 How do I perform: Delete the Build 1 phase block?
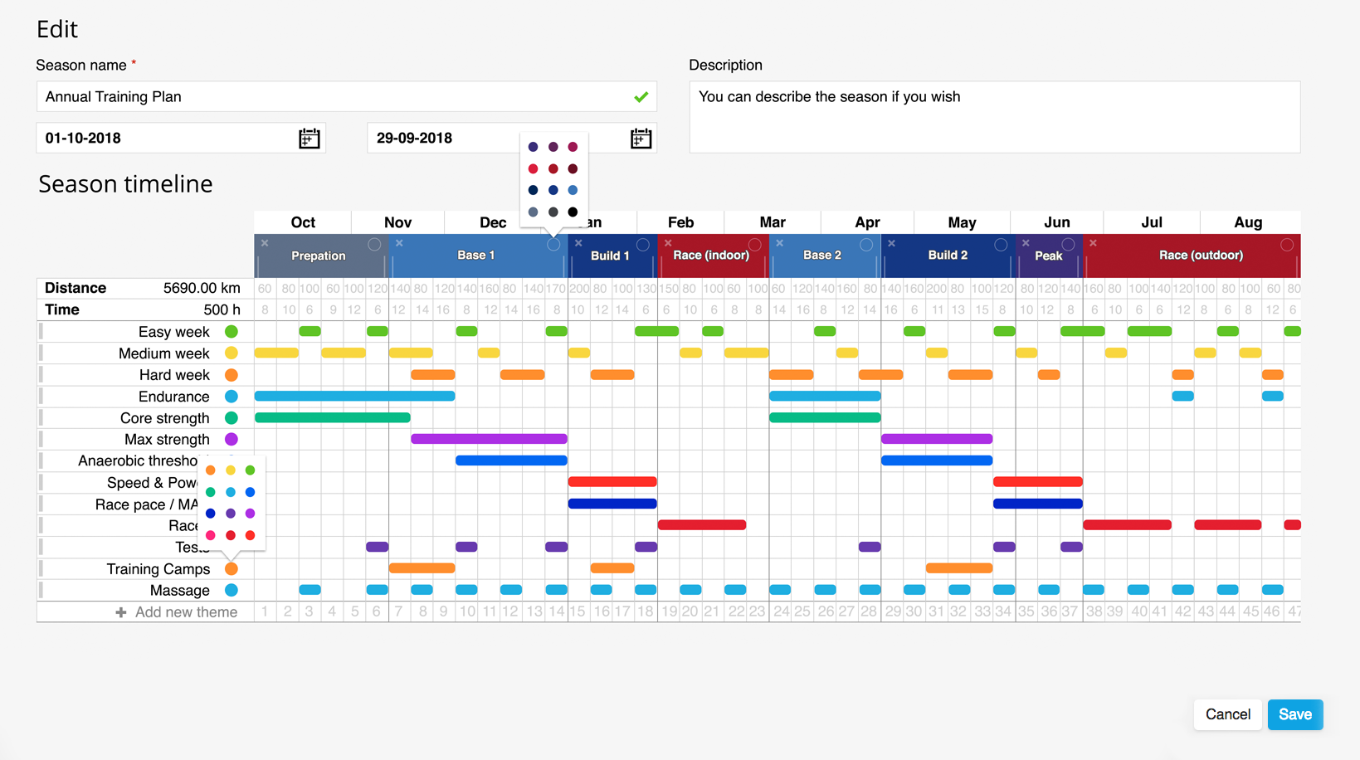pyautogui.click(x=578, y=243)
